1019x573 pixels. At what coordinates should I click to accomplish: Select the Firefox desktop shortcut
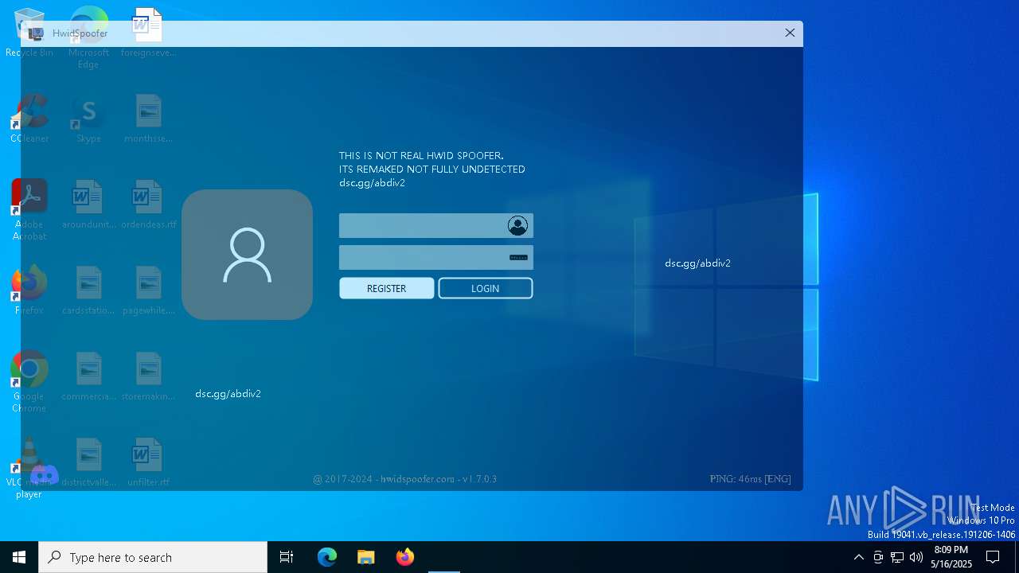coord(29,290)
